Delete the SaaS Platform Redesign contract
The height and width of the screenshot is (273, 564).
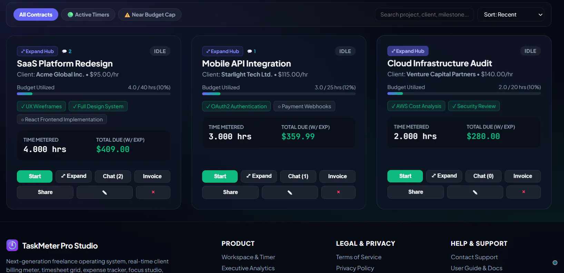(153, 192)
